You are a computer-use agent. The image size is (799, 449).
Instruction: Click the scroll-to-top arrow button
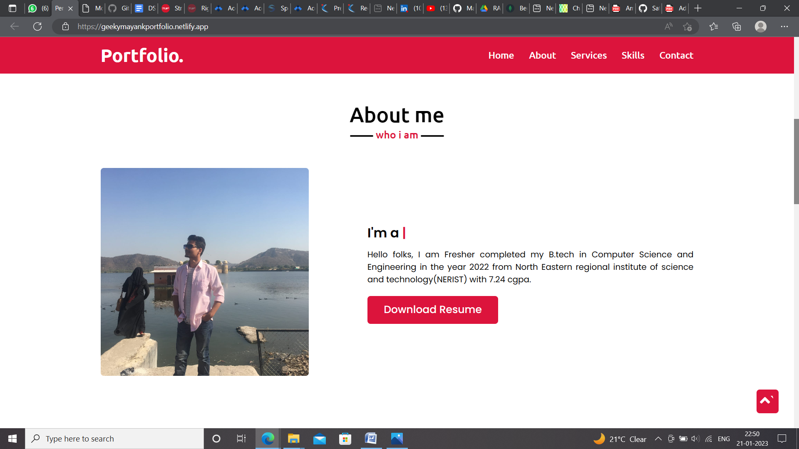pyautogui.click(x=767, y=401)
